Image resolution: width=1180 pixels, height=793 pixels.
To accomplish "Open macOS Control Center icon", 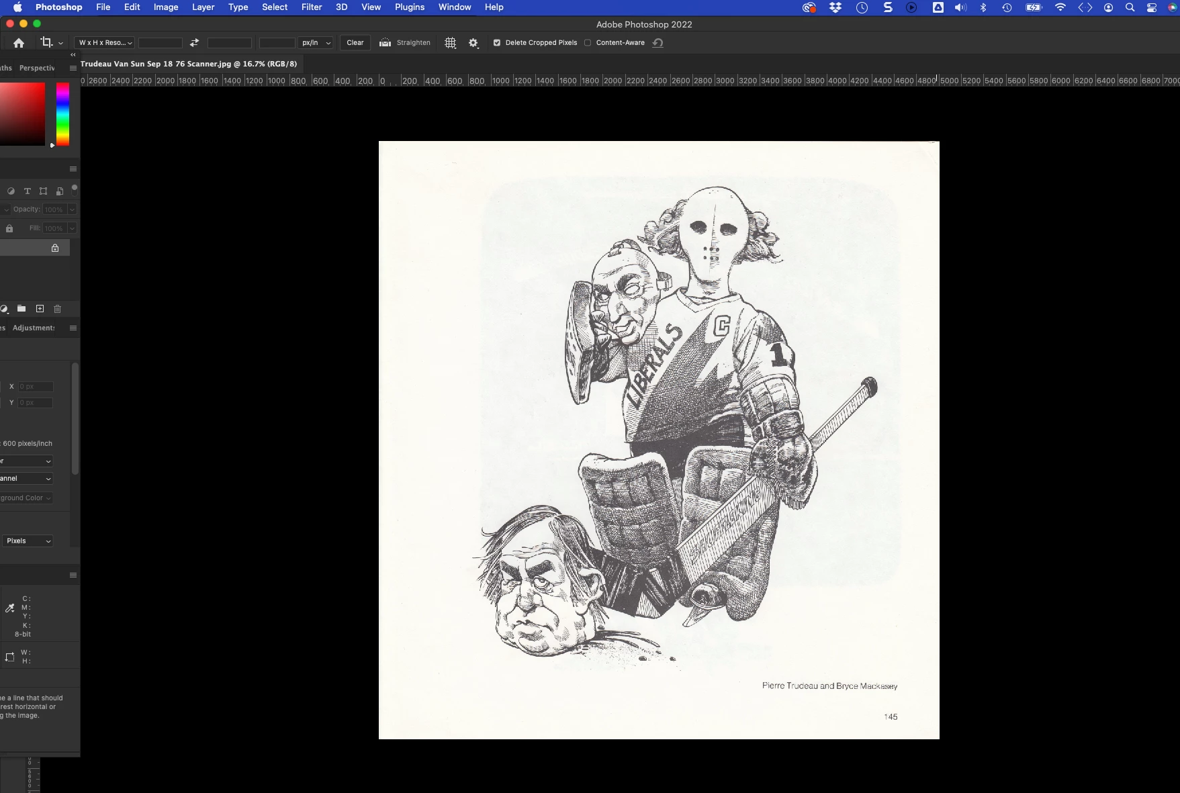I will pos(1152,7).
